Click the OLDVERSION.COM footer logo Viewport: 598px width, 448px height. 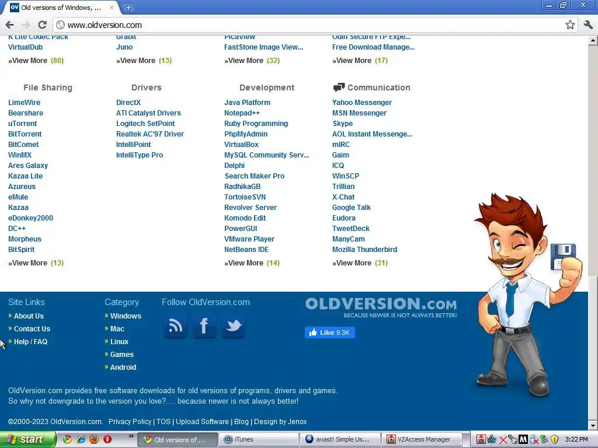(x=381, y=308)
